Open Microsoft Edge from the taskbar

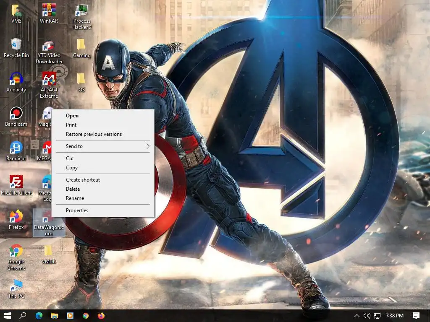[39, 316]
